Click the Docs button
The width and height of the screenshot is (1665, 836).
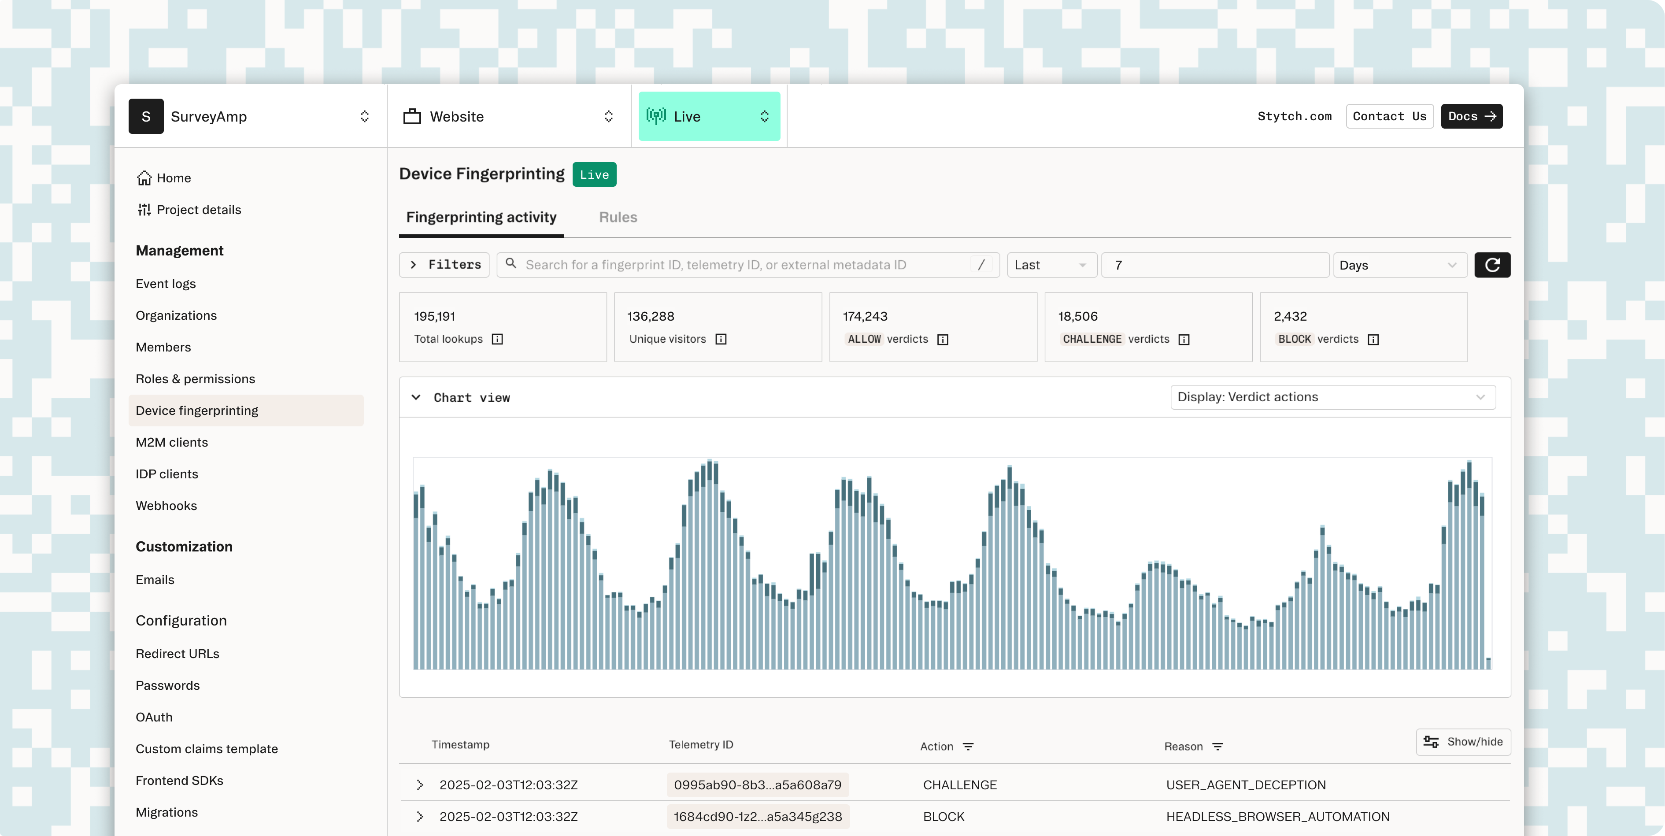click(1471, 116)
